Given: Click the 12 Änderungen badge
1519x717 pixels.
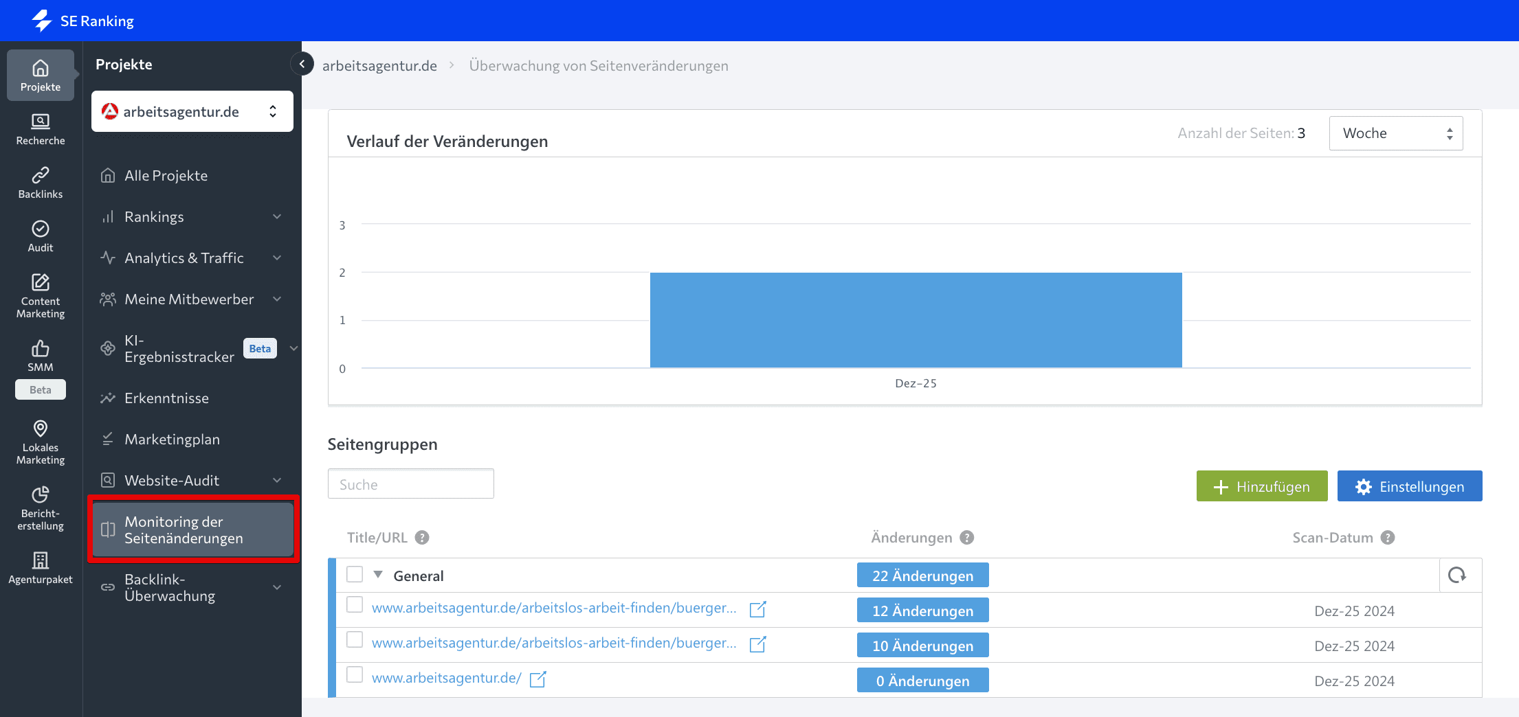Looking at the screenshot, I should click(x=922, y=611).
